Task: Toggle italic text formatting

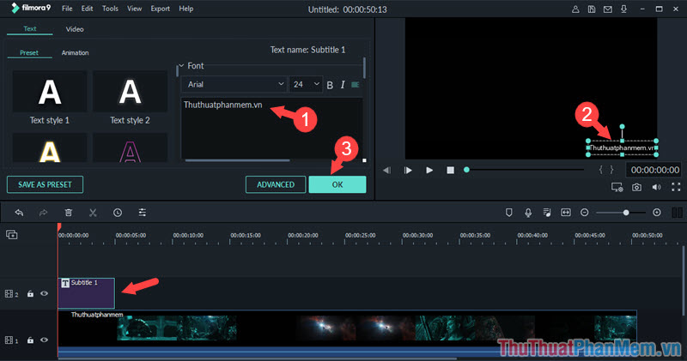Action: coord(343,84)
